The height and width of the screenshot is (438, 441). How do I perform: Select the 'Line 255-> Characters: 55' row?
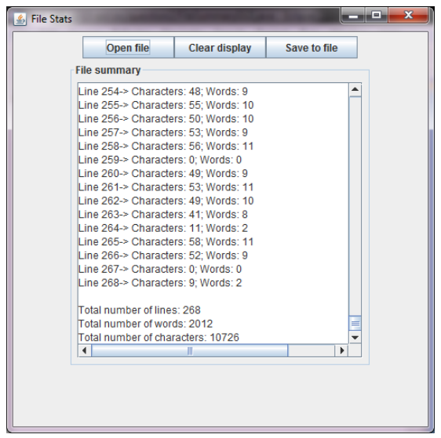(x=166, y=105)
